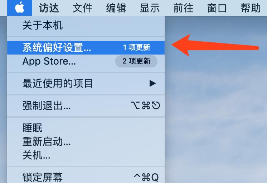267x183 pixels.
Task: Click the 2 项更新 badge pill
Action: click(x=136, y=61)
